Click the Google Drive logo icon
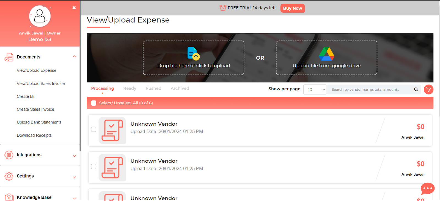 click(326, 54)
